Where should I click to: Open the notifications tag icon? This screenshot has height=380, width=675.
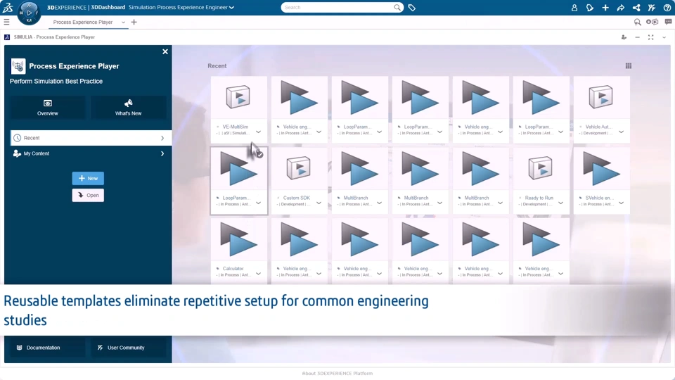[x=590, y=7]
